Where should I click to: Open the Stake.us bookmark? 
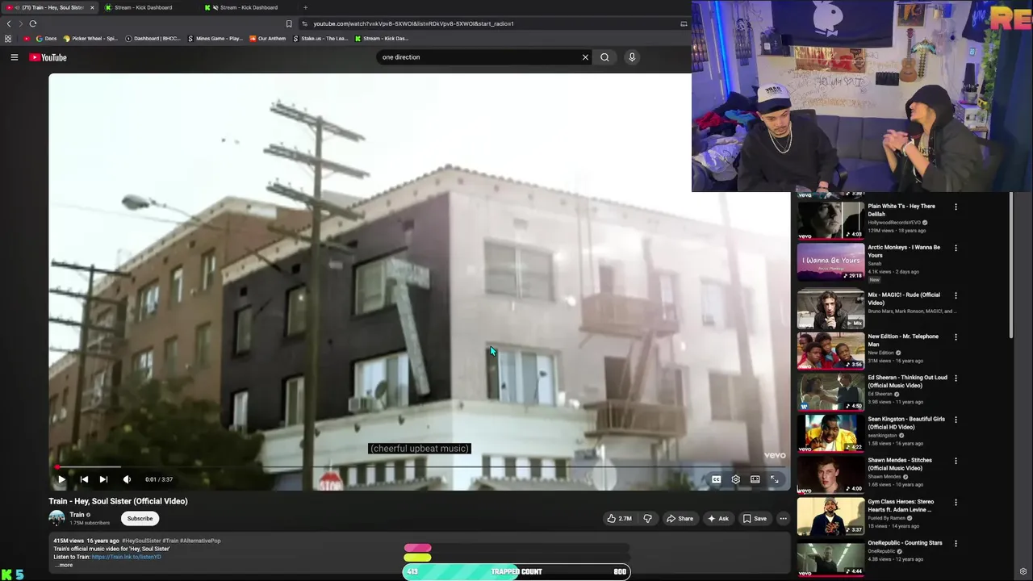pyautogui.click(x=320, y=39)
